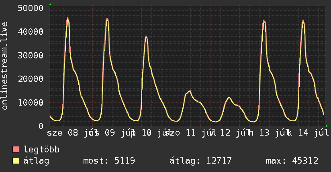331x172 pixels.
Task: Click the 50000 y-axis label
Action: (x=31, y=8)
